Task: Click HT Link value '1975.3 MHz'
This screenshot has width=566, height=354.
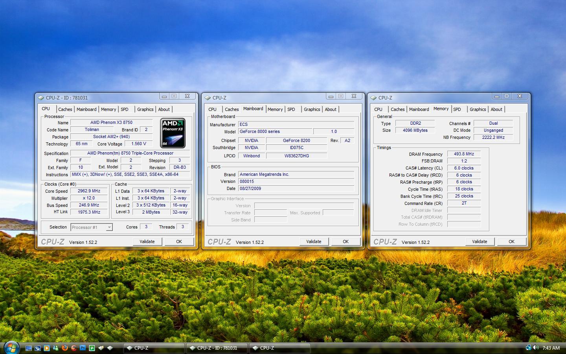Action: tap(89, 212)
